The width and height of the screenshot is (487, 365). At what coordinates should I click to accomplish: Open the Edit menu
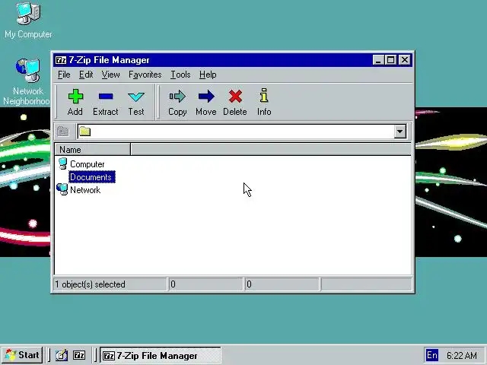(86, 75)
